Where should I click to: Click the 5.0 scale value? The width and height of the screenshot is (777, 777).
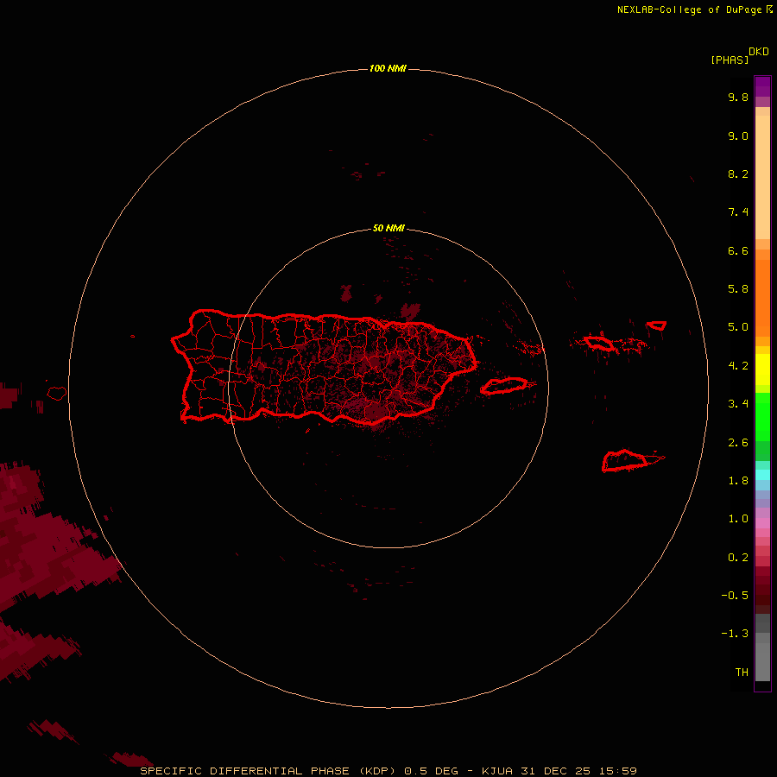click(x=738, y=327)
